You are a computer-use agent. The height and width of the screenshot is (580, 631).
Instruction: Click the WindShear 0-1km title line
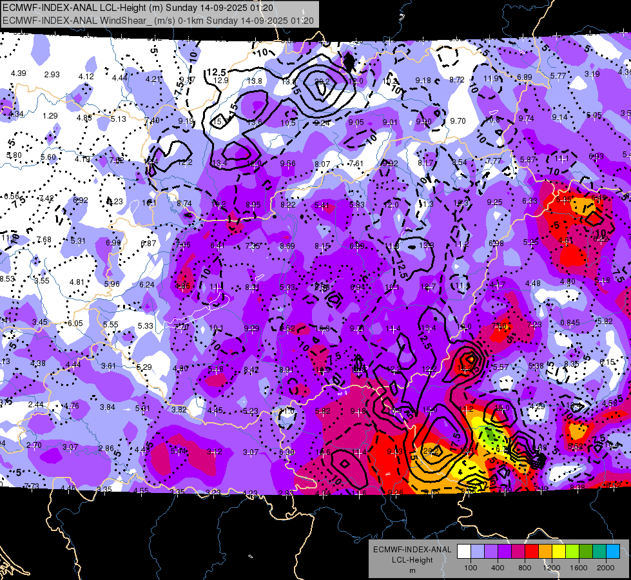[158, 21]
